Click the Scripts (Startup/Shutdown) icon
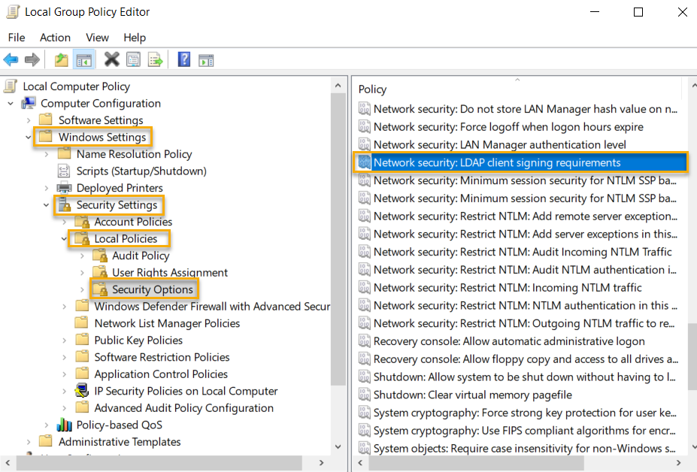Screen dimensions: 697x472 pyautogui.click(x=63, y=171)
